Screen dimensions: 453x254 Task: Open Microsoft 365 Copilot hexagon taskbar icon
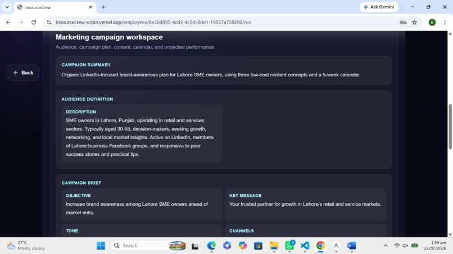coord(227,246)
